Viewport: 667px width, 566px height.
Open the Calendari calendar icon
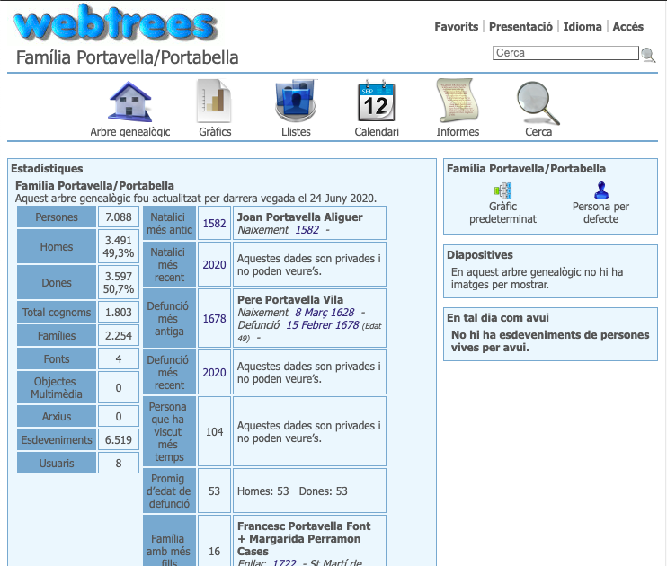pyautogui.click(x=376, y=102)
